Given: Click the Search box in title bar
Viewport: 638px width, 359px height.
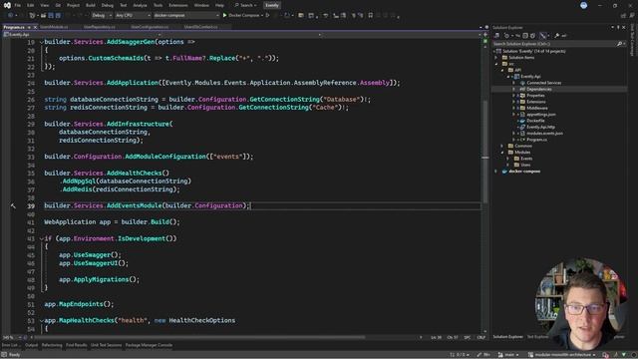Looking at the screenshot, I should [246, 5].
